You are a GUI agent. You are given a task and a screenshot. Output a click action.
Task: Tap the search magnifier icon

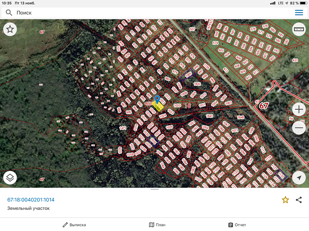tap(9, 13)
